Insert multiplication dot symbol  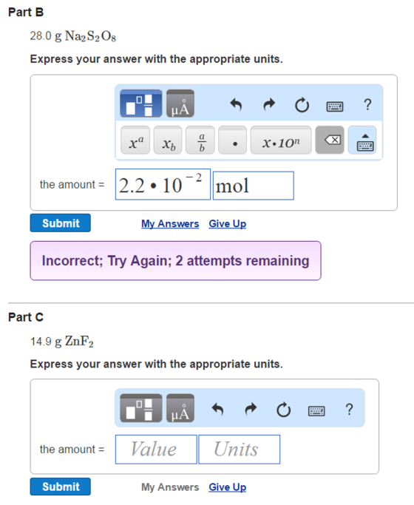coord(232,140)
